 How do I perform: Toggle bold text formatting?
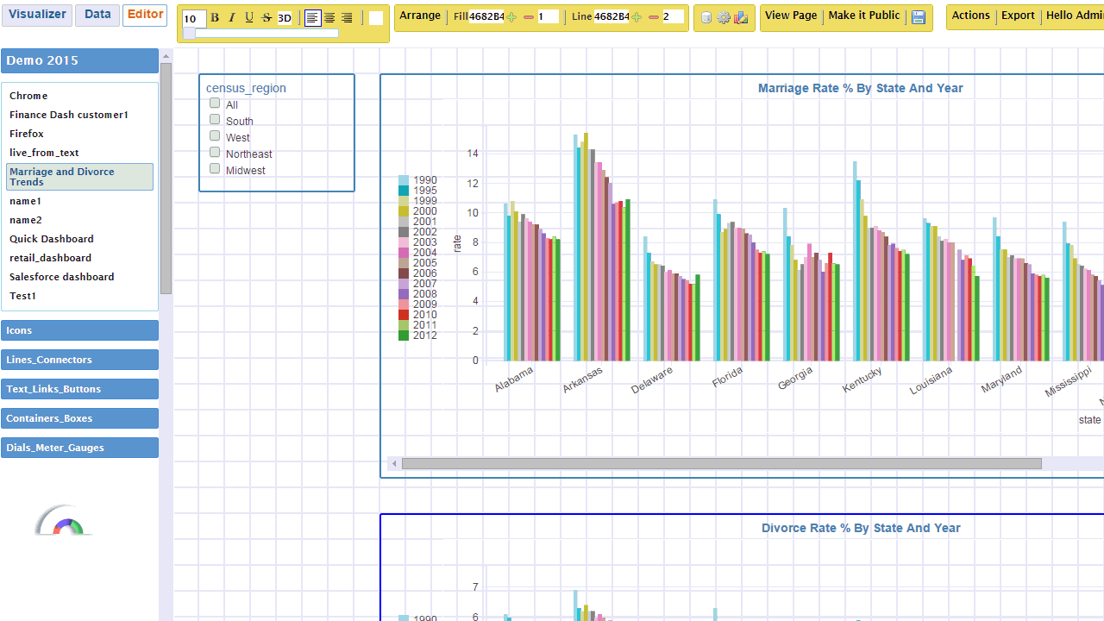214,17
